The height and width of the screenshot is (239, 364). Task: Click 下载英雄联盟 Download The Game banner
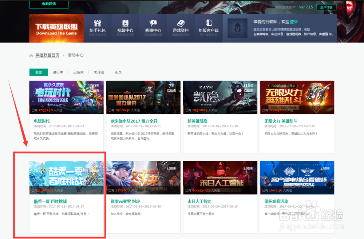(x=56, y=28)
